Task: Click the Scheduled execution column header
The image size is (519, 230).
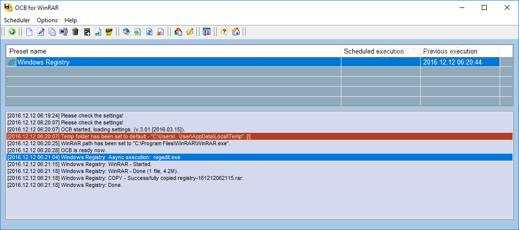Action: 381,51
